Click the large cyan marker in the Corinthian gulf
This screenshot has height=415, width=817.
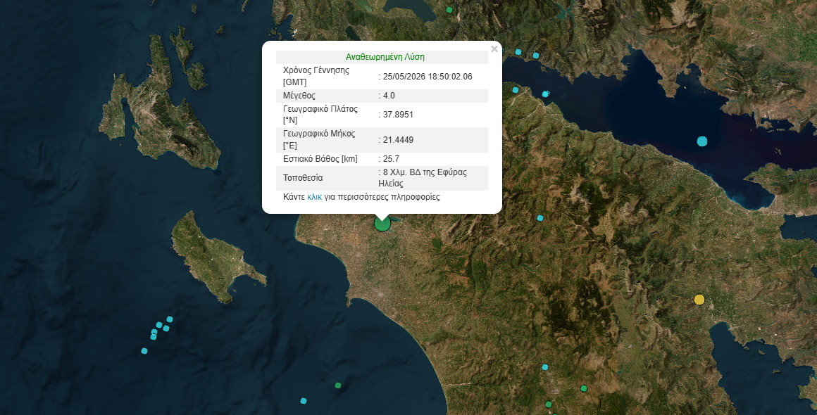coord(702,141)
